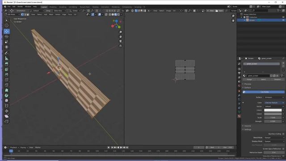This screenshot has height=161, width=286.
Task: Open the Surface Emission shader dropdown
Action: tap(274, 97)
